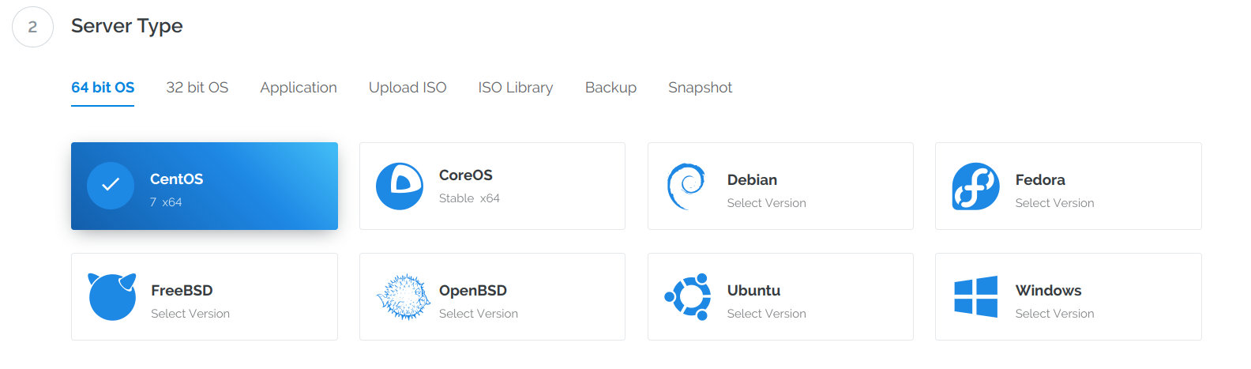The image size is (1251, 369).
Task: Open the Application tab
Action: point(299,88)
